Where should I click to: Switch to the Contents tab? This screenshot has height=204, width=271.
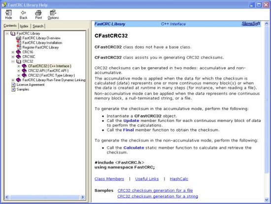point(10,26)
